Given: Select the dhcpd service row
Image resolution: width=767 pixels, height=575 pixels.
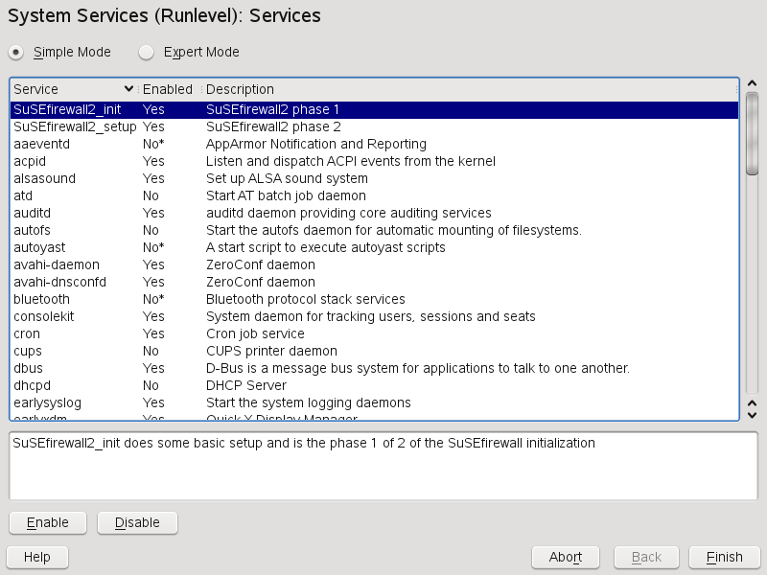Looking at the screenshot, I should (x=374, y=385).
